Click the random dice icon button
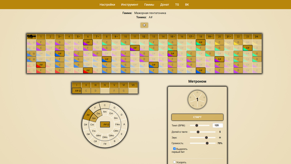The width and height of the screenshot is (291, 164). 144,25
